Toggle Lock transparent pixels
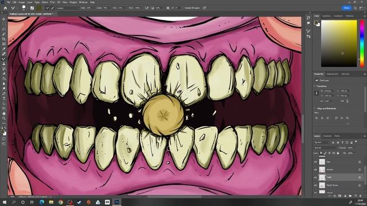The height and width of the screenshot is (206, 367). 321,153
